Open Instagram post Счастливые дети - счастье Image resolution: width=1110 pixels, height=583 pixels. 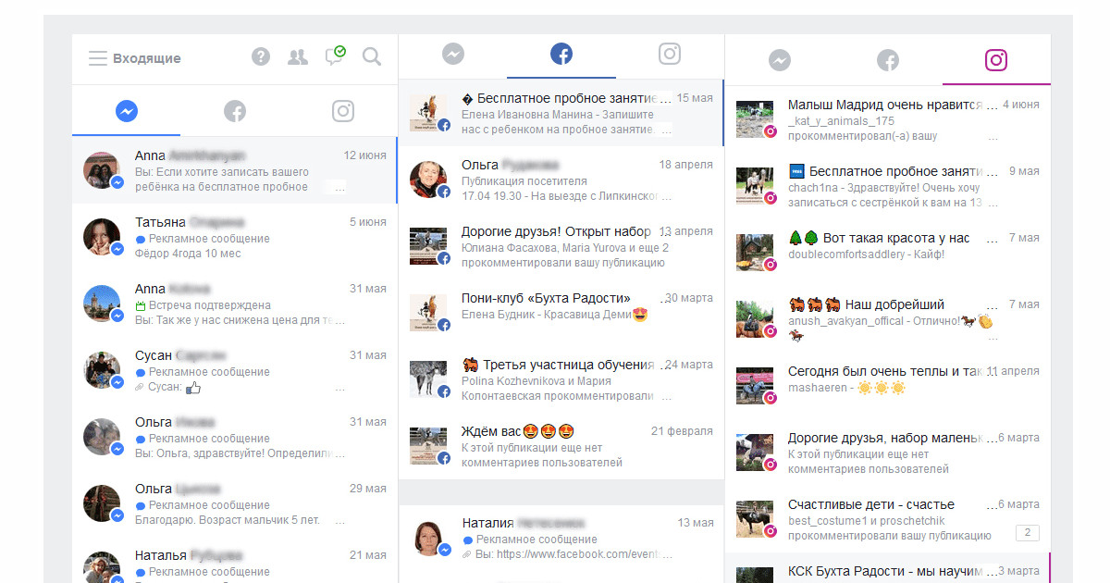888,519
